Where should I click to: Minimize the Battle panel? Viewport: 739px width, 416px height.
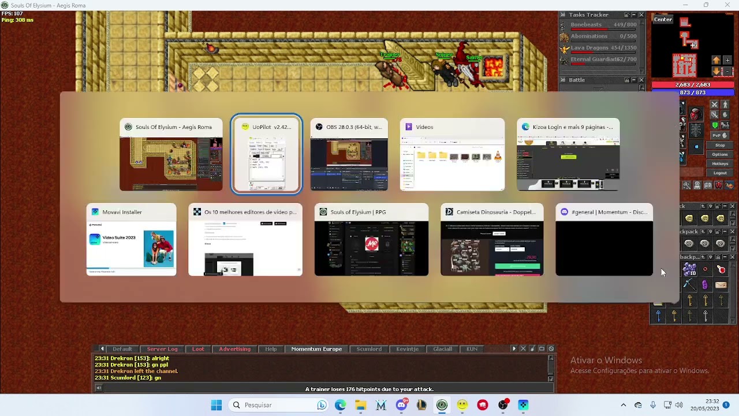pyautogui.click(x=634, y=80)
